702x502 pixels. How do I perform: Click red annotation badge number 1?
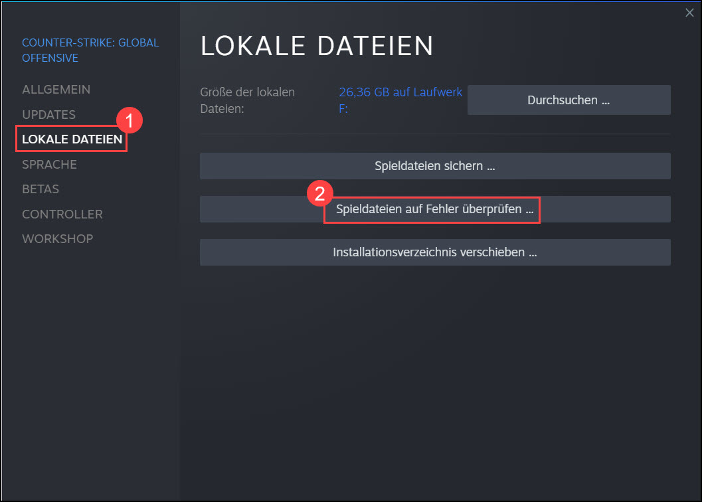pos(130,121)
